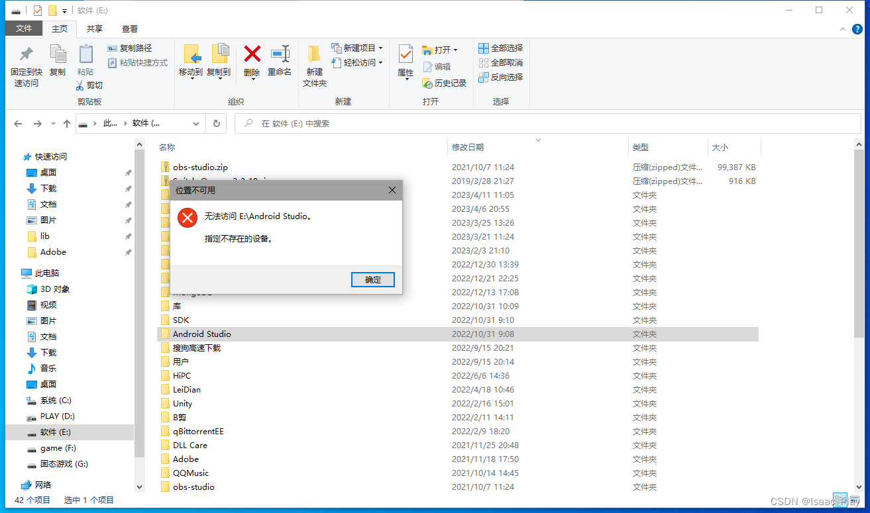Click the 新建文件夹 icon
The height and width of the screenshot is (513, 870).
pos(315,54)
